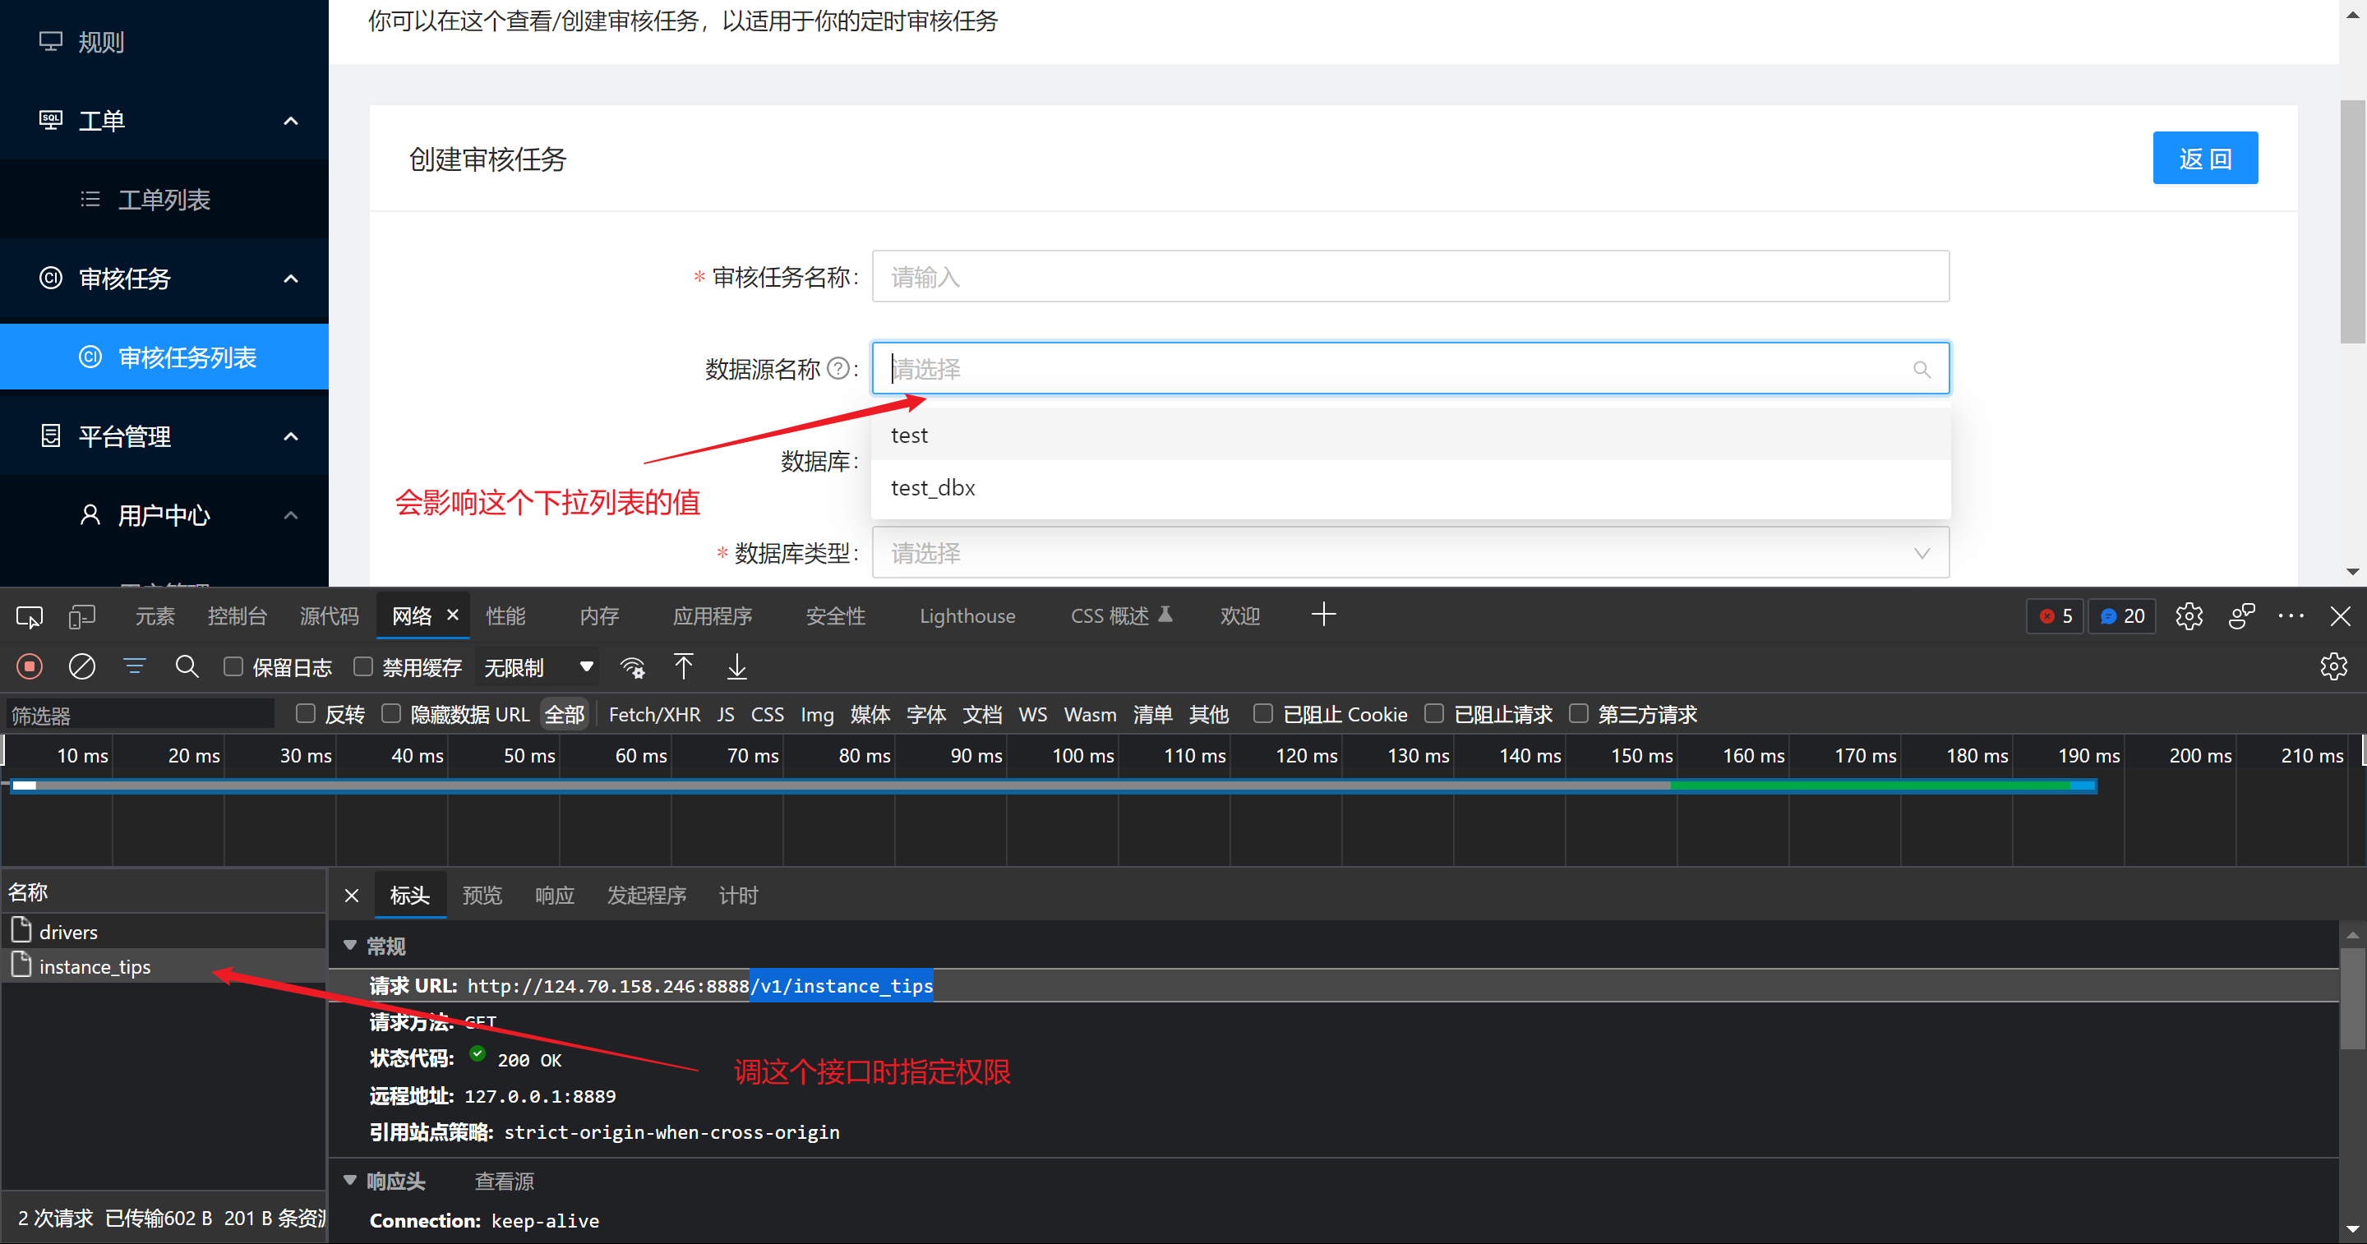The image size is (2367, 1244).
Task: Open network panel settings gear
Action: [x=2333, y=667]
